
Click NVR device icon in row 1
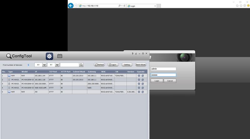click(x=9, y=76)
